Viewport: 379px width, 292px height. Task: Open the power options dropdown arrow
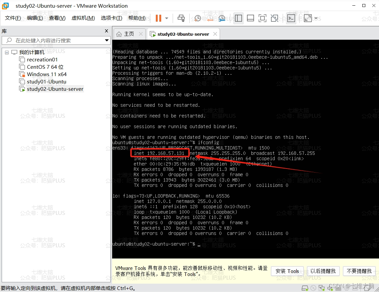pos(167,18)
